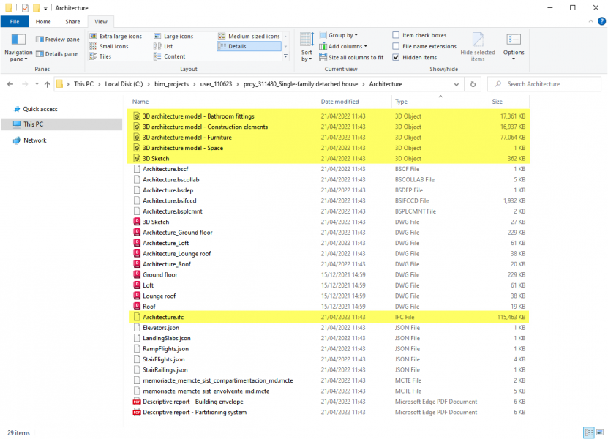Click the Search Architecture input field
The image size is (608, 439).
click(549, 84)
